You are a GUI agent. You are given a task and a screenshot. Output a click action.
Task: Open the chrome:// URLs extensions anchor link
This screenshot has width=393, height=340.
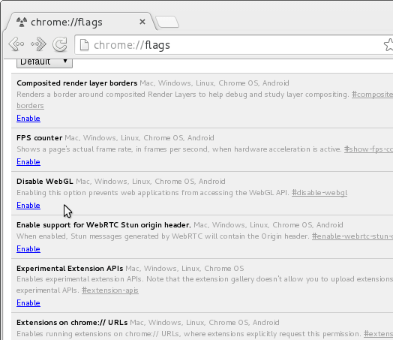pyautogui.click(x=378, y=334)
